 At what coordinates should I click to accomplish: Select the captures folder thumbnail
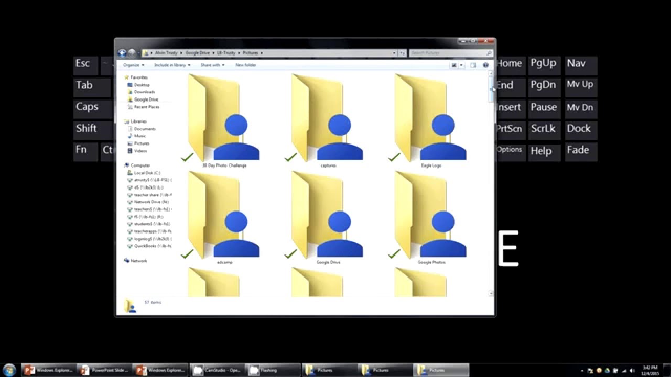(328, 120)
